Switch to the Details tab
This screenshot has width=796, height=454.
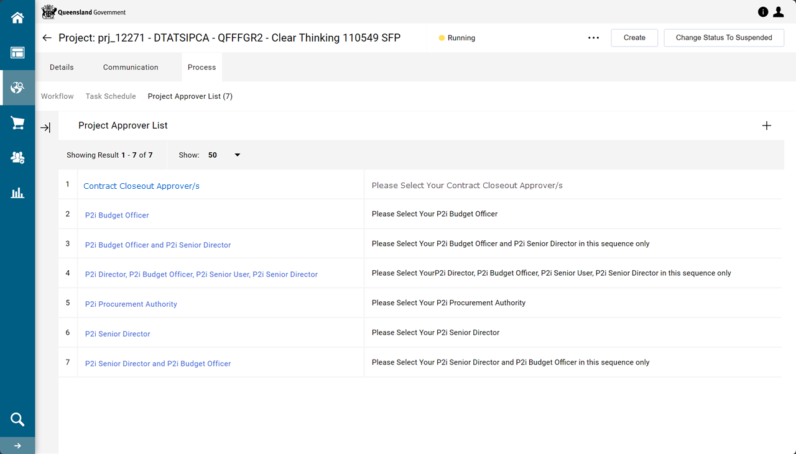click(x=62, y=67)
